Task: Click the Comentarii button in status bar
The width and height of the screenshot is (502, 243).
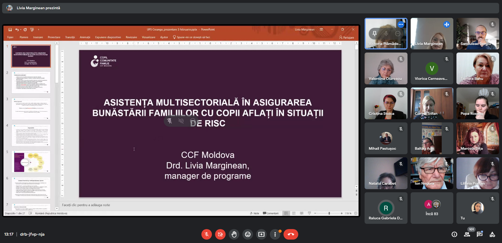Action: point(271,213)
